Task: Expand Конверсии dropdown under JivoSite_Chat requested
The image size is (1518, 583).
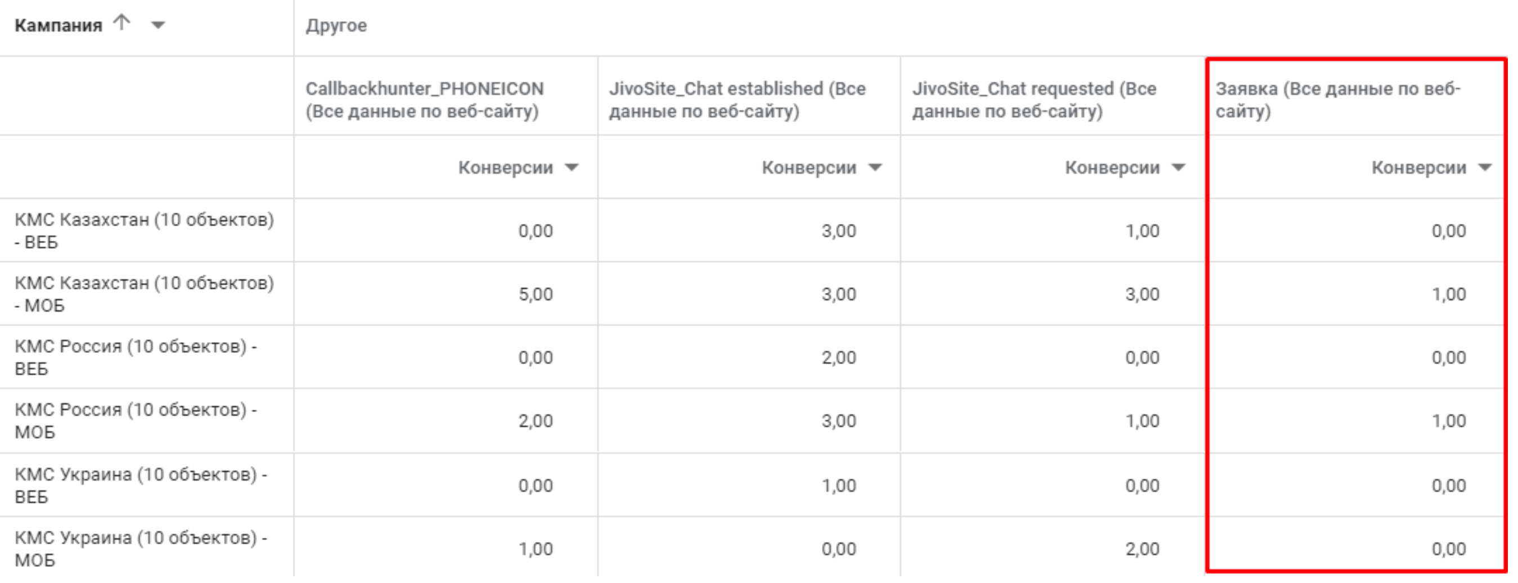Action: [x=1179, y=168]
